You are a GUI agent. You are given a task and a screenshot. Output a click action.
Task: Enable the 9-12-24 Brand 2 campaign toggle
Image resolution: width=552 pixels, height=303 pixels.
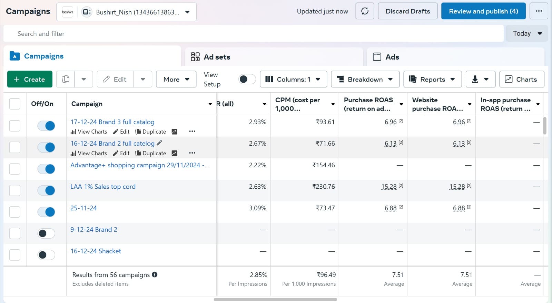coord(46,233)
